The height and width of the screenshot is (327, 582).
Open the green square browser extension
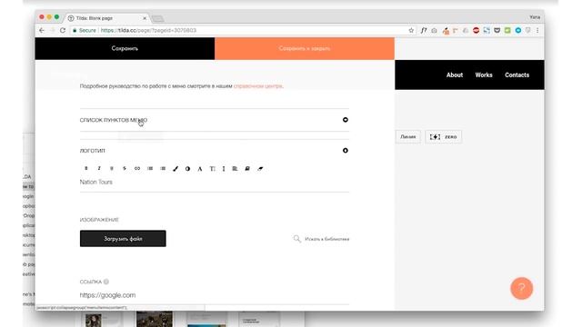pos(507,30)
